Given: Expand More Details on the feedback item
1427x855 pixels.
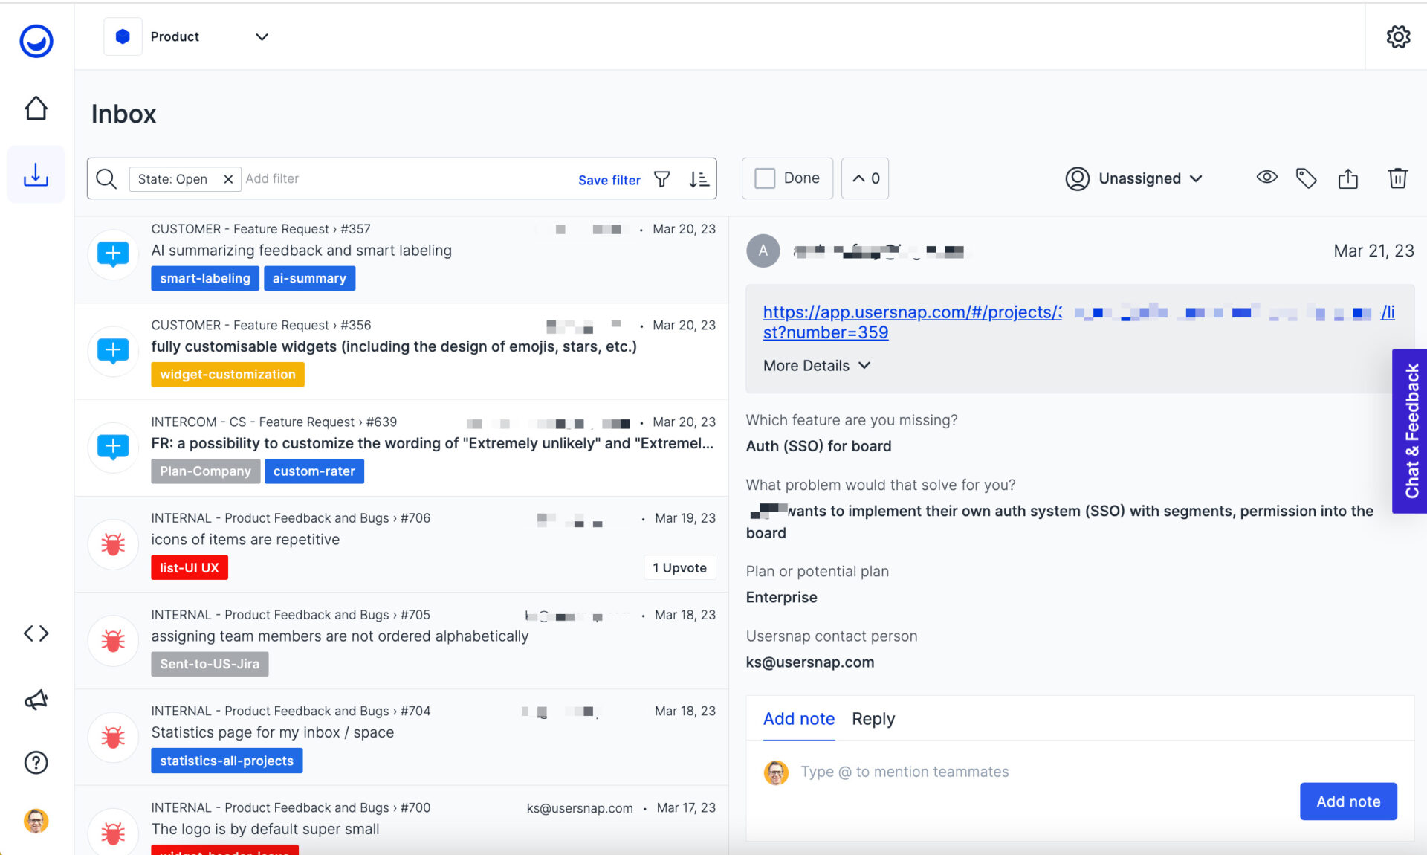Looking at the screenshot, I should click(816, 365).
